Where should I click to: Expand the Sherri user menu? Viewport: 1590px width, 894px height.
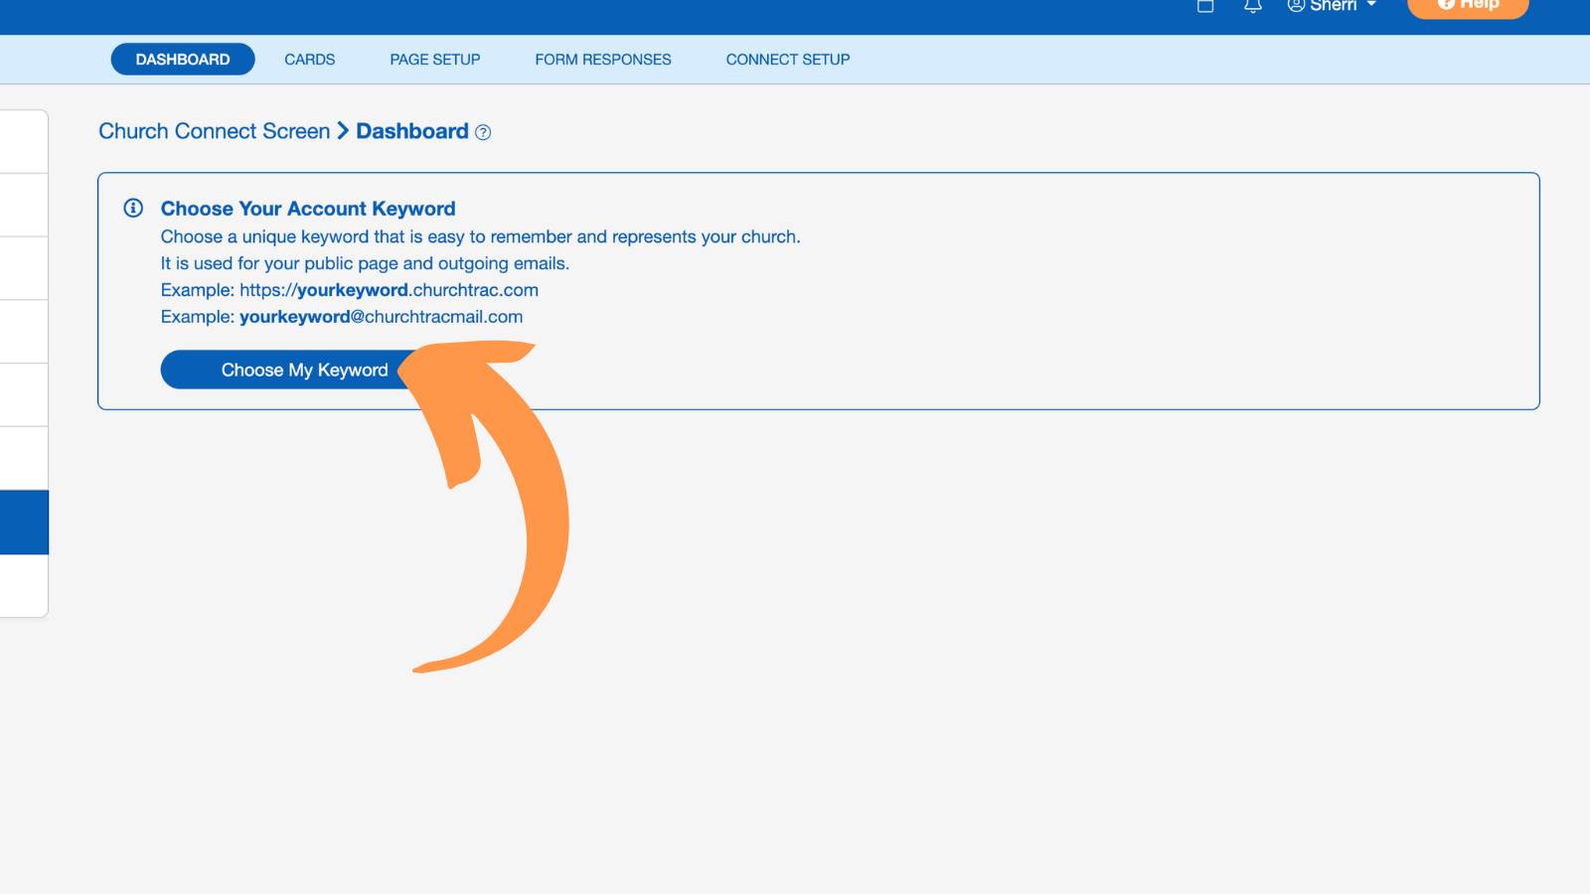pos(1332,6)
